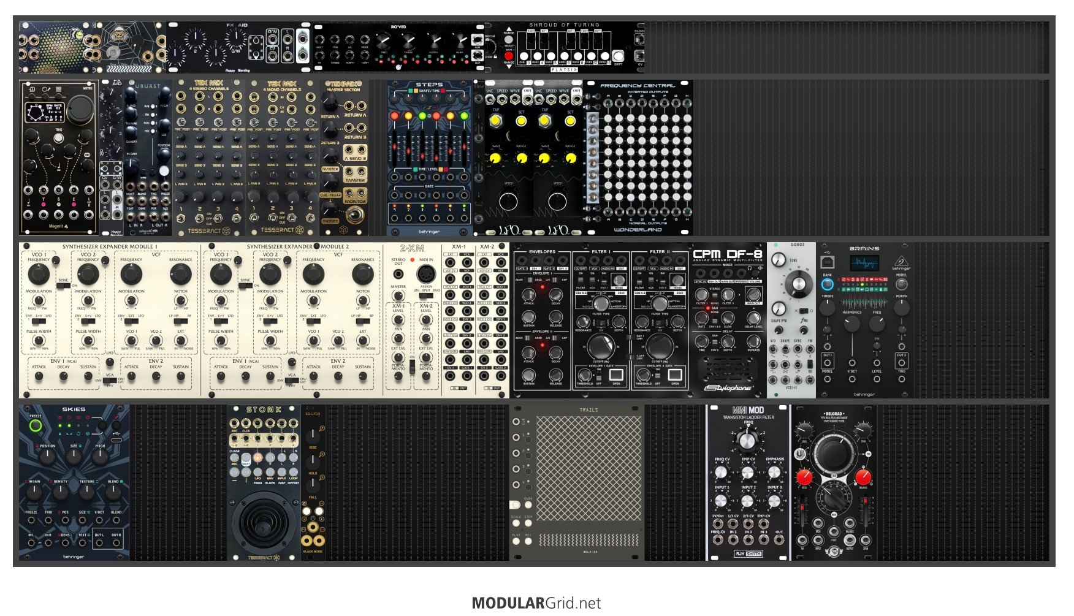Select the Shroud of Turing module
The width and height of the screenshot is (1074, 616).
565,48
